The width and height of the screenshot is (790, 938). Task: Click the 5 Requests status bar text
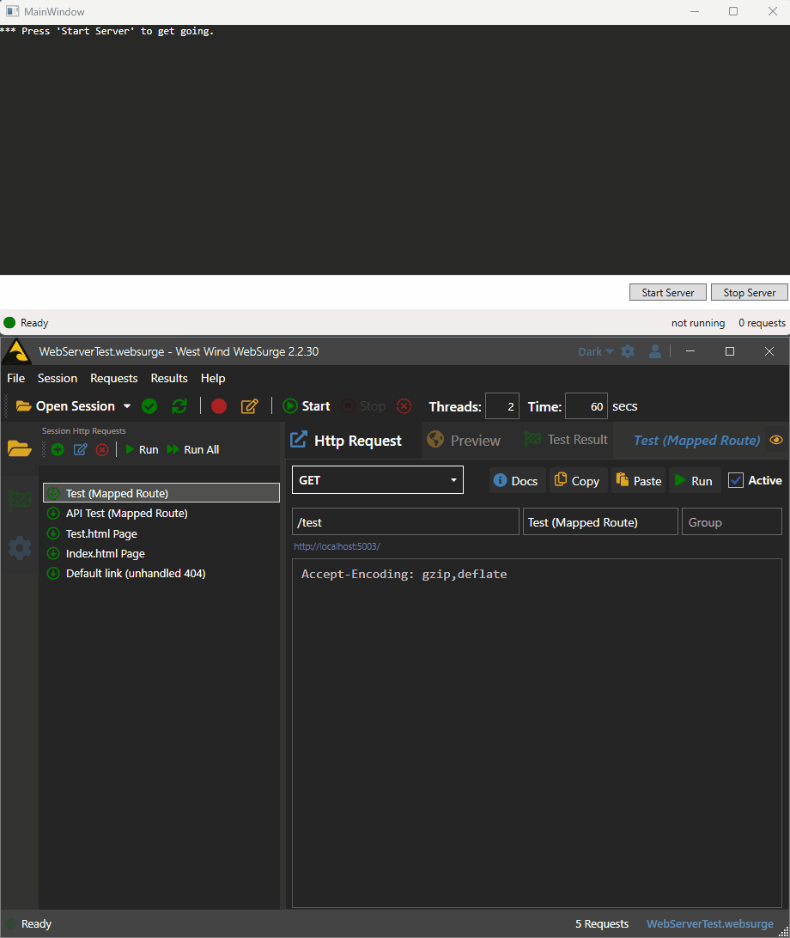click(602, 923)
